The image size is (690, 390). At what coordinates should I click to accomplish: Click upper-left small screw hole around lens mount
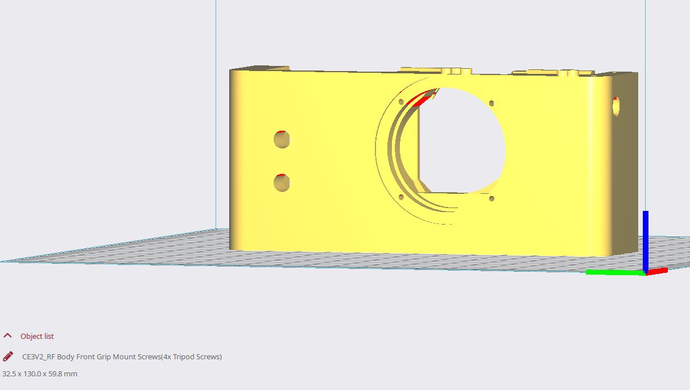click(401, 102)
